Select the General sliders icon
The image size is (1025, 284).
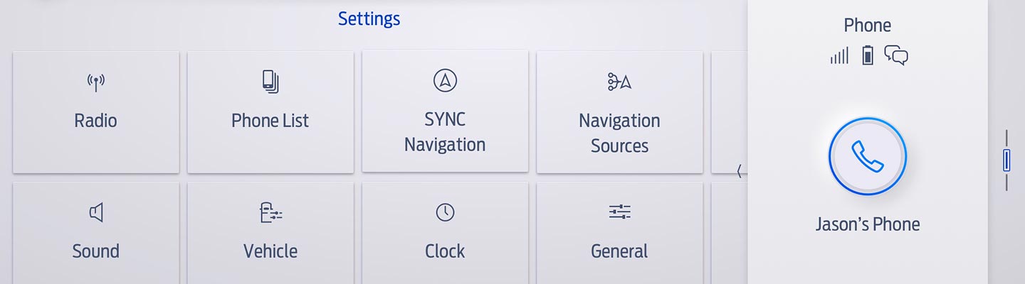(x=619, y=212)
